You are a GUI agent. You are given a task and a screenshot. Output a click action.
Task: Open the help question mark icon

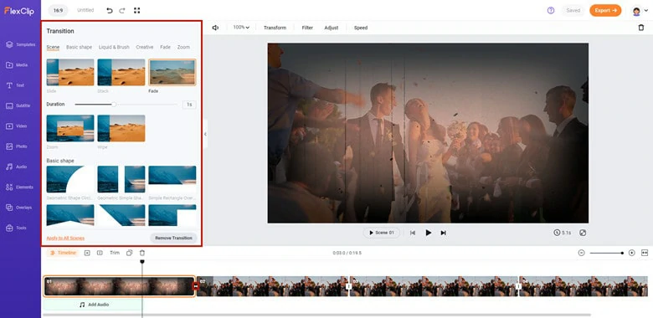point(551,10)
